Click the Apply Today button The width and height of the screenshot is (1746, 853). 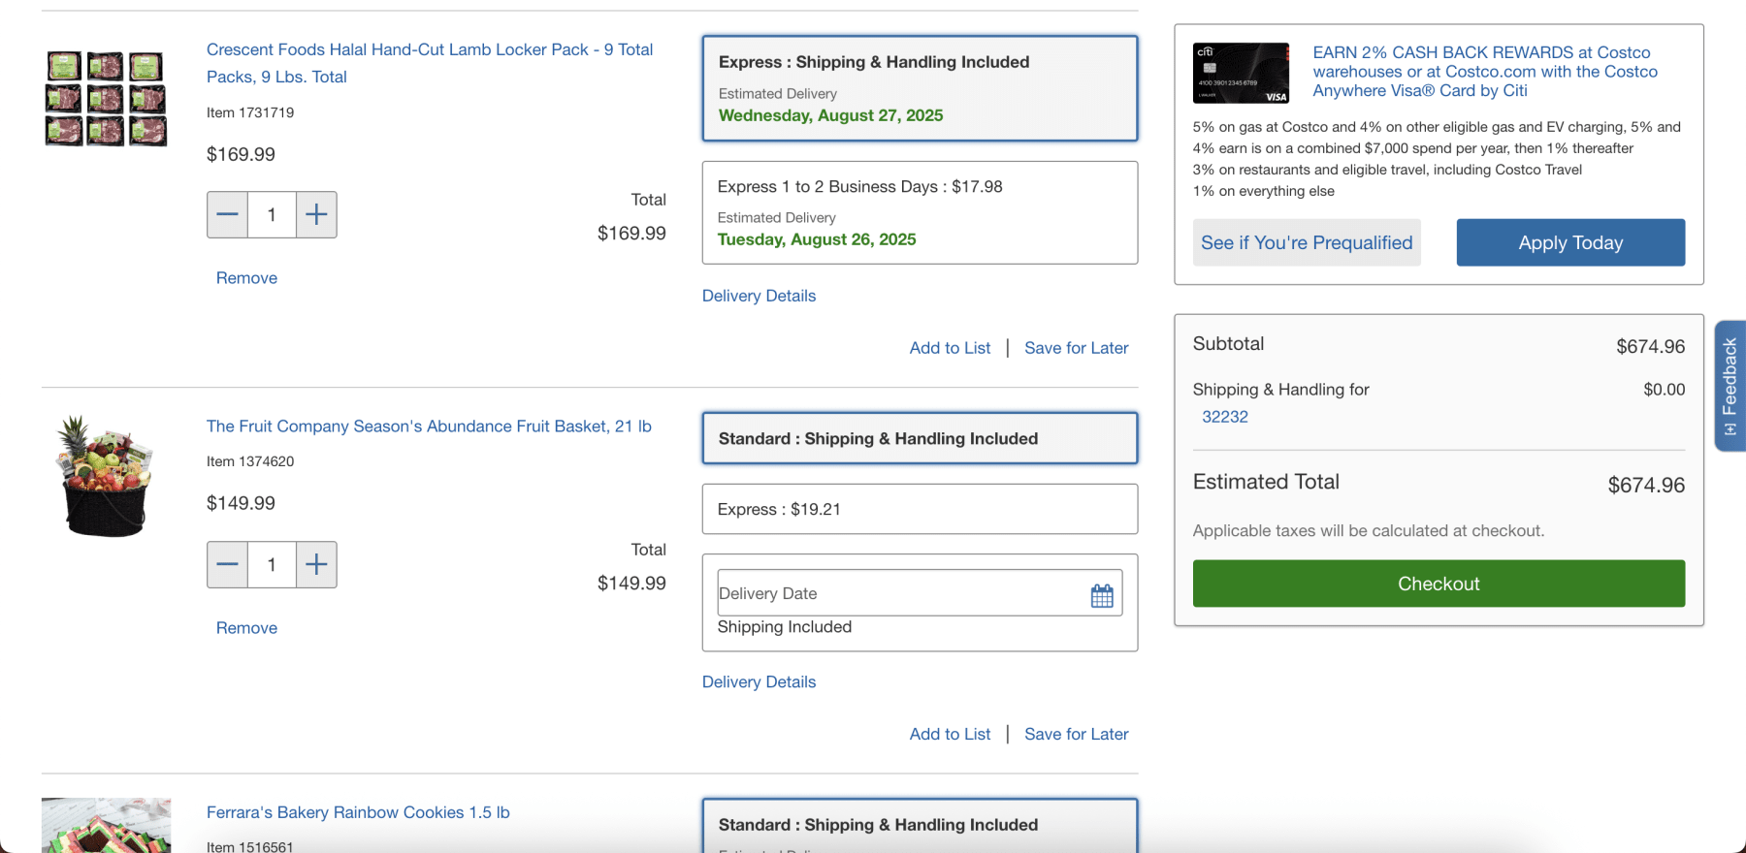[1569, 242]
